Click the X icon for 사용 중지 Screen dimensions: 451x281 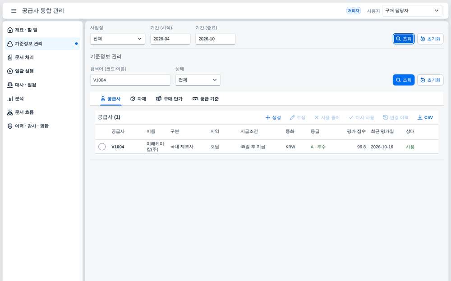317,117
